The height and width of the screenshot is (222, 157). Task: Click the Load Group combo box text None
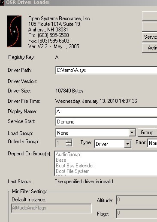(63, 133)
